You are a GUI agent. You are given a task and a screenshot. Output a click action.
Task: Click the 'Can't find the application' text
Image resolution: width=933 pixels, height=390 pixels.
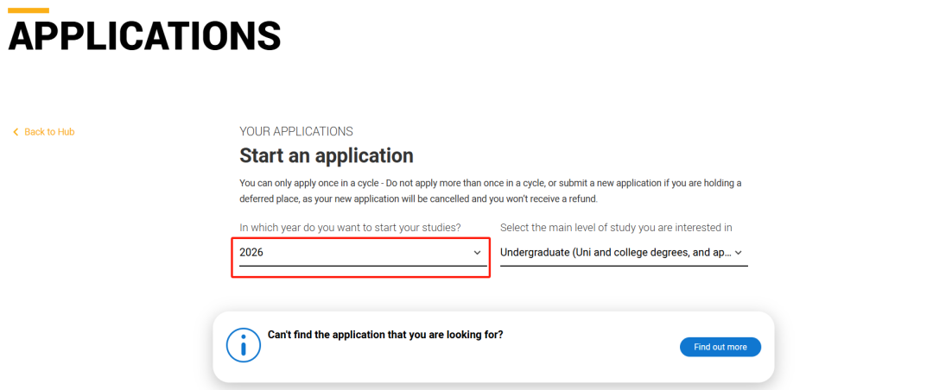click(385, 335)
